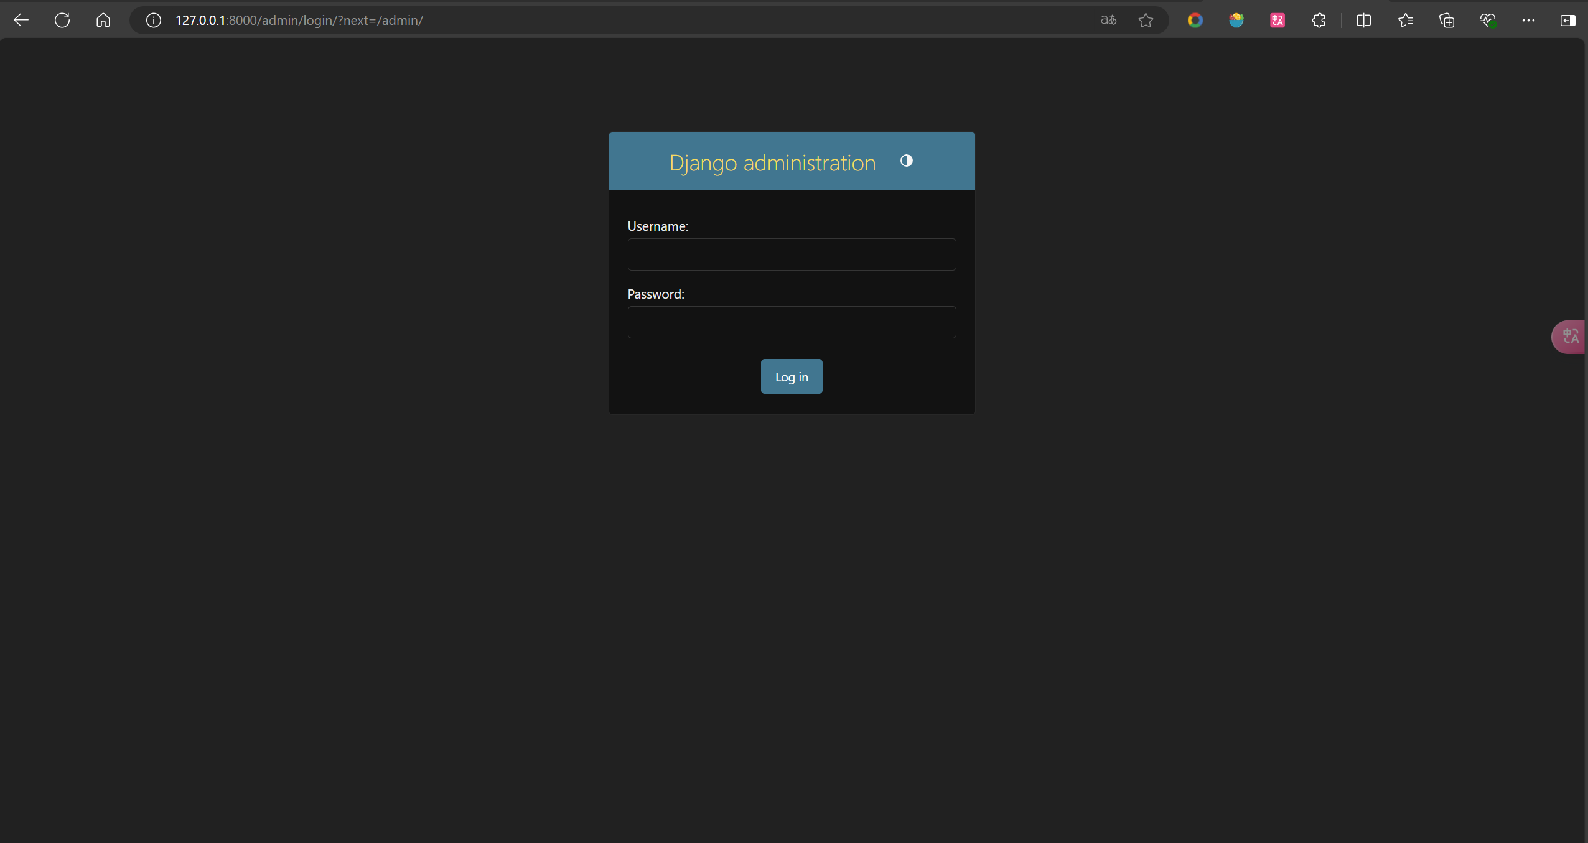
Task: Open the Extensions puzzle piece menu
Action: (x=1318, y=21)
